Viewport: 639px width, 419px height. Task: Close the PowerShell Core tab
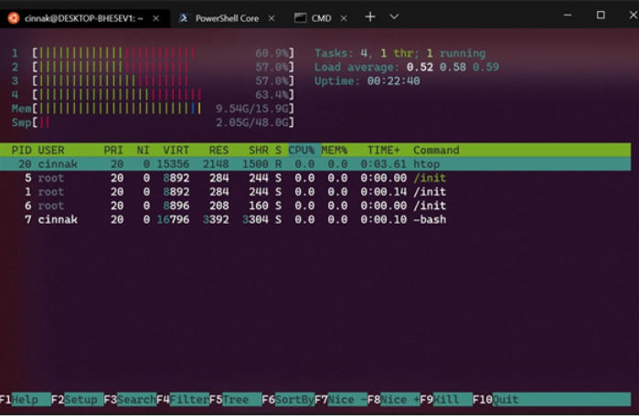(272, 18)
